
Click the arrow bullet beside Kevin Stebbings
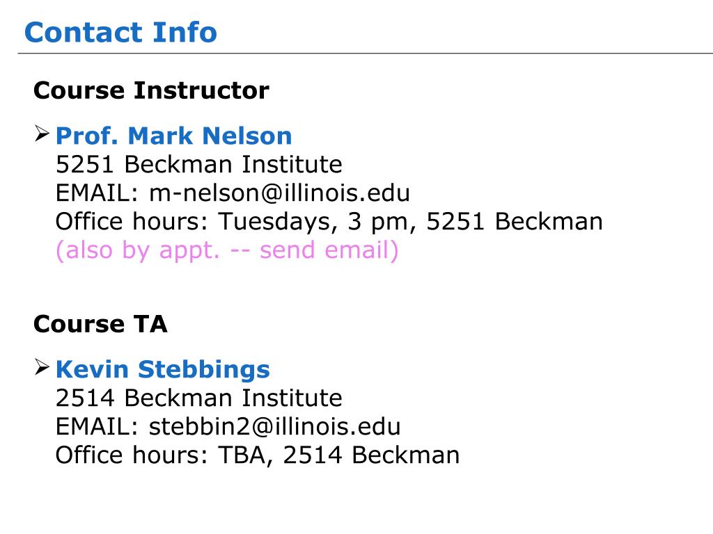point(42,367)
